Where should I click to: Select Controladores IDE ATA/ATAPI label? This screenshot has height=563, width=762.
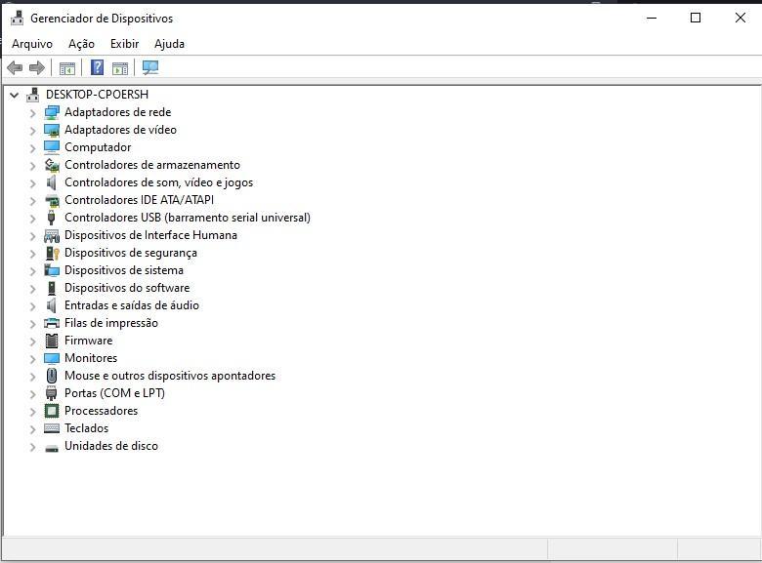(x=139, y=200)
